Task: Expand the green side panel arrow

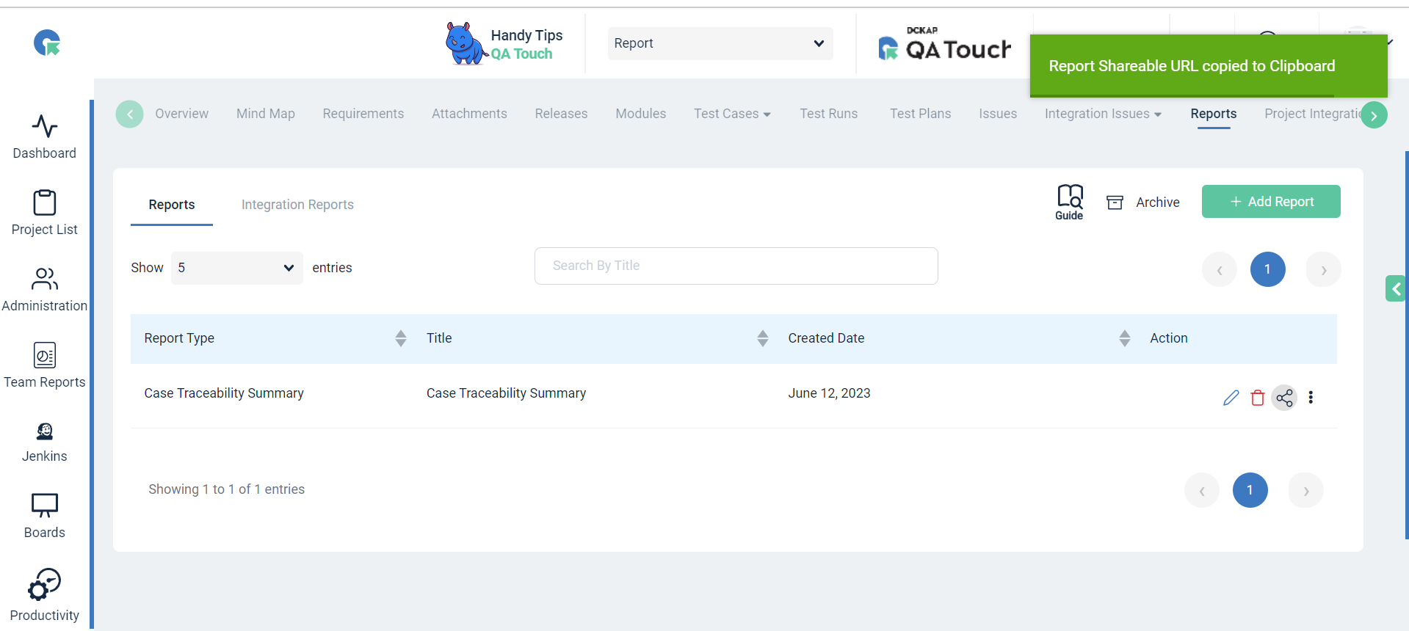Action: point(1397,289)
